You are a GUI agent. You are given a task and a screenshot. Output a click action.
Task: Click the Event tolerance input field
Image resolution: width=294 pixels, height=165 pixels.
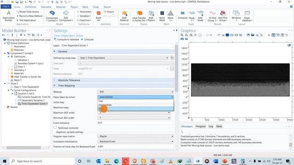pos(136,123)
